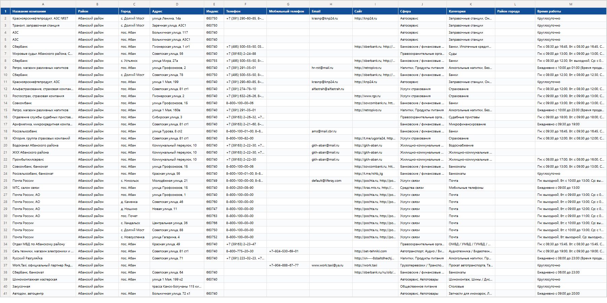Click the 'http://t.me/rshb_tg' site cell
607x303 pixels.
point(375,174)
